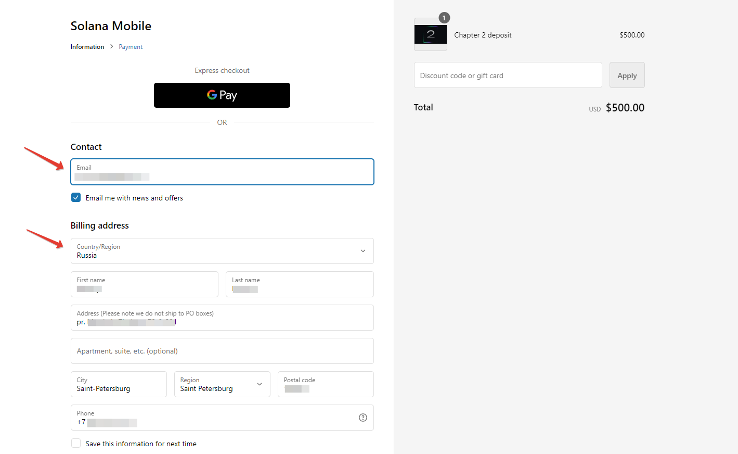
Task: Open the Country/Region dropdown showing Russia
Action: (x=222, y=251)
